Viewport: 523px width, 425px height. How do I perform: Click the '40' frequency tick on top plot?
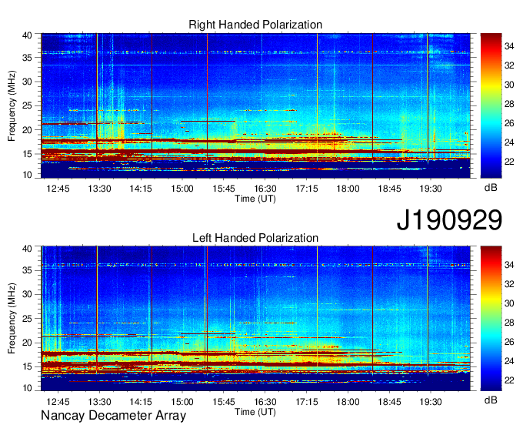point(27,35)
